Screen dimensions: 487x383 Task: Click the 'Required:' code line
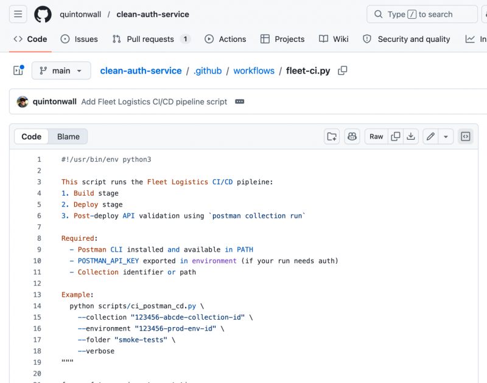coord(80,238)
